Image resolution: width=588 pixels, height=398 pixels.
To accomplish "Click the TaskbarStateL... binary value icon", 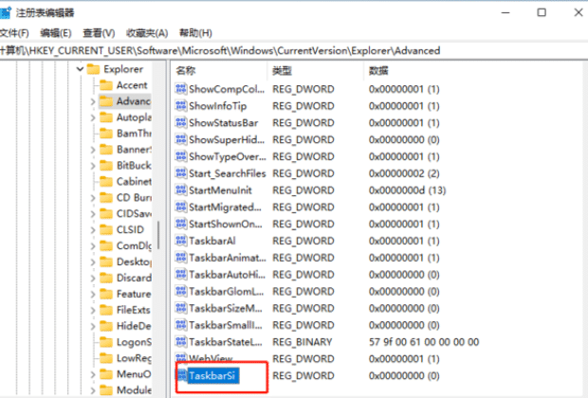I will click(x=181, y=342).
